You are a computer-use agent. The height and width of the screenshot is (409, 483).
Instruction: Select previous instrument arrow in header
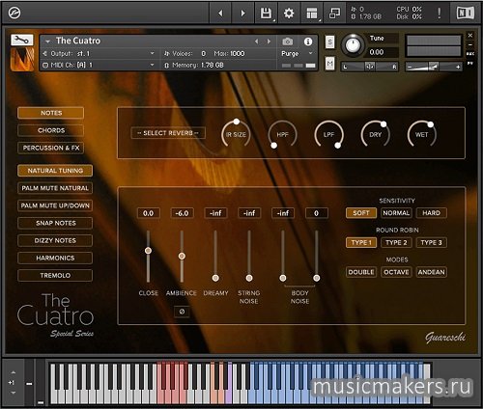257,41
